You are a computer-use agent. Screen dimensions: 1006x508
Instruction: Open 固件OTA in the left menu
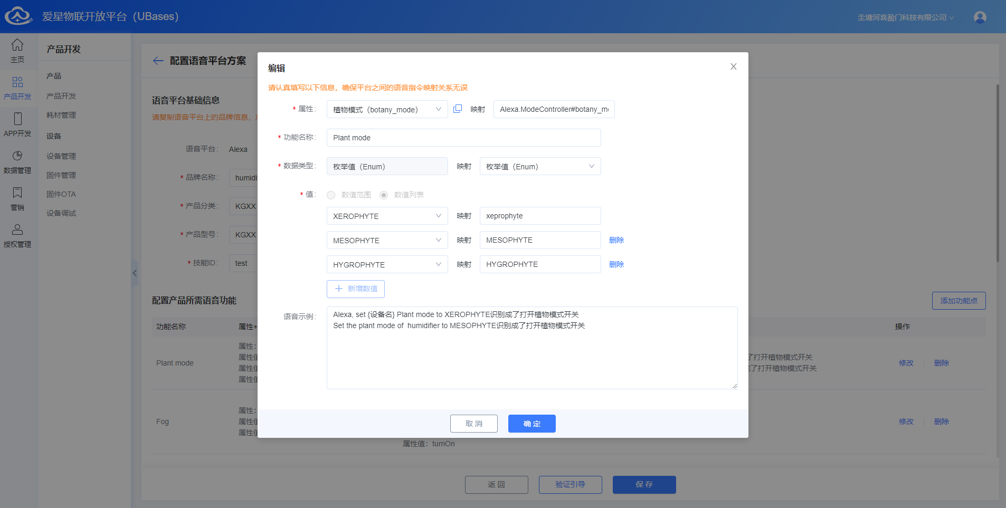pyautogui.click(x=61, y=194)
